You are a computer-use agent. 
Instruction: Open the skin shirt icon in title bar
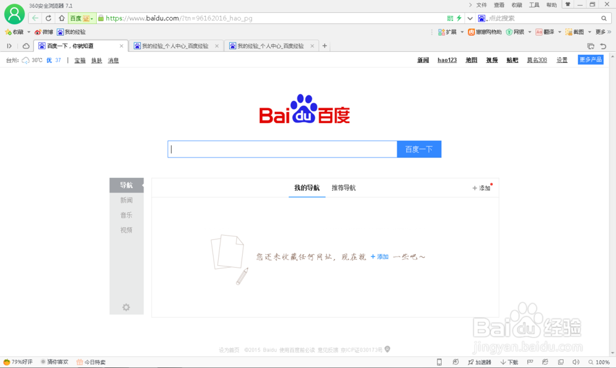tap(568, 4)
